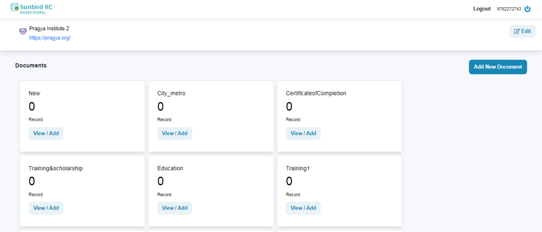Screen dimensions: 542x232
Task: Click the record count on Training1 card
Action: (289, 181)
